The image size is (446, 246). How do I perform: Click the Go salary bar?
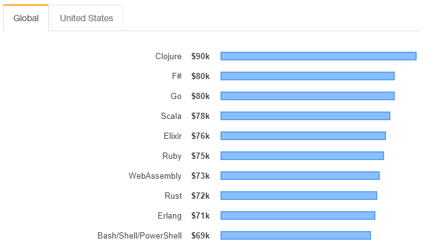click(307, 96)
